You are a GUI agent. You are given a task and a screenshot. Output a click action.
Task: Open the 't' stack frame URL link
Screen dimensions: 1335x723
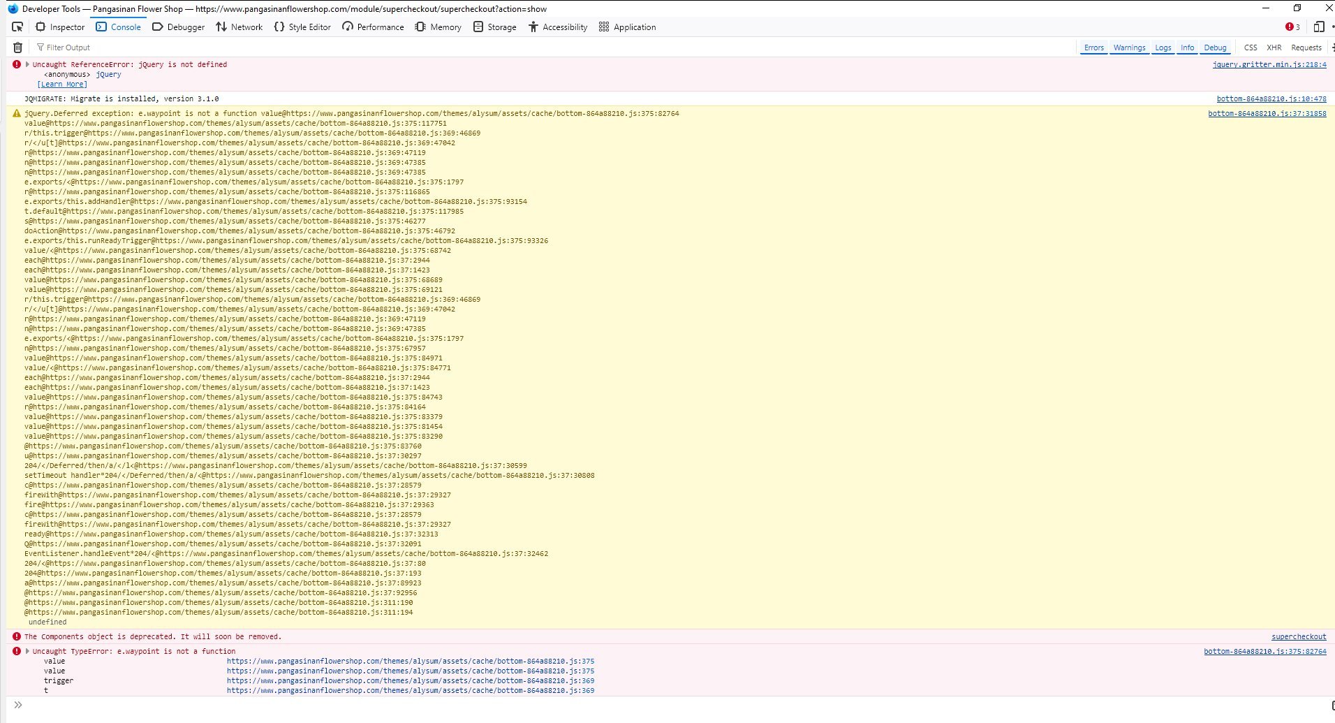[411, 690]
